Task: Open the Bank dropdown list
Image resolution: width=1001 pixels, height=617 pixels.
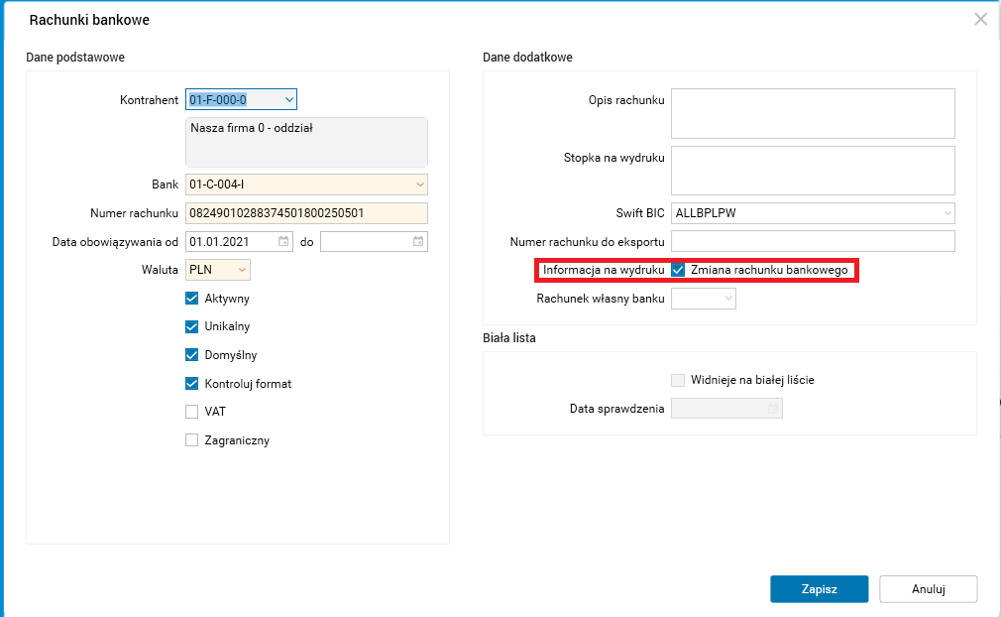Action: [420, 185]
